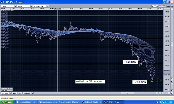Click the EN language indicator
The image size is (174, 104).
click(x=156, y=102)
